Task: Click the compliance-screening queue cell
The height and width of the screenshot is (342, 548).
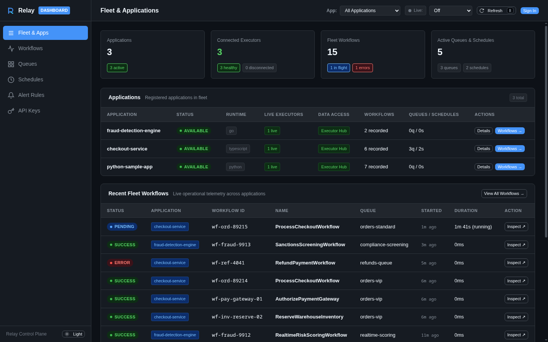Action: pyautogui.click(x=384, y=245)
